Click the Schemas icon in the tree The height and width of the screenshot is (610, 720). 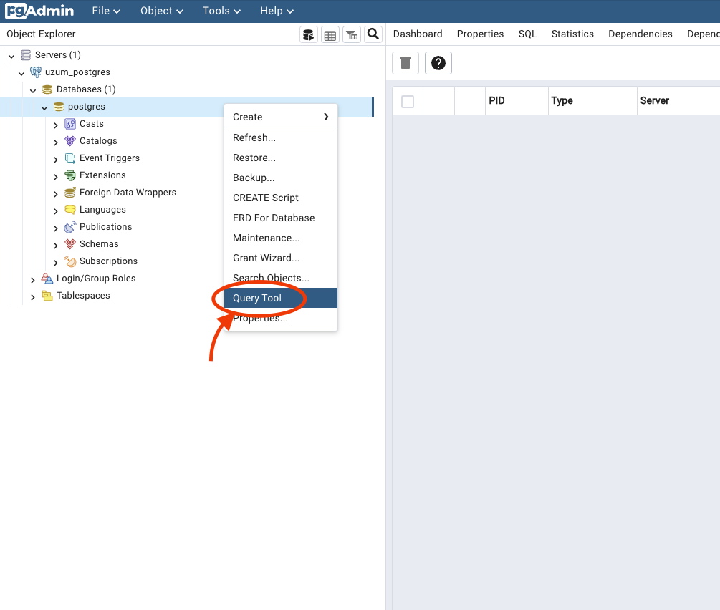pos(70,244)
